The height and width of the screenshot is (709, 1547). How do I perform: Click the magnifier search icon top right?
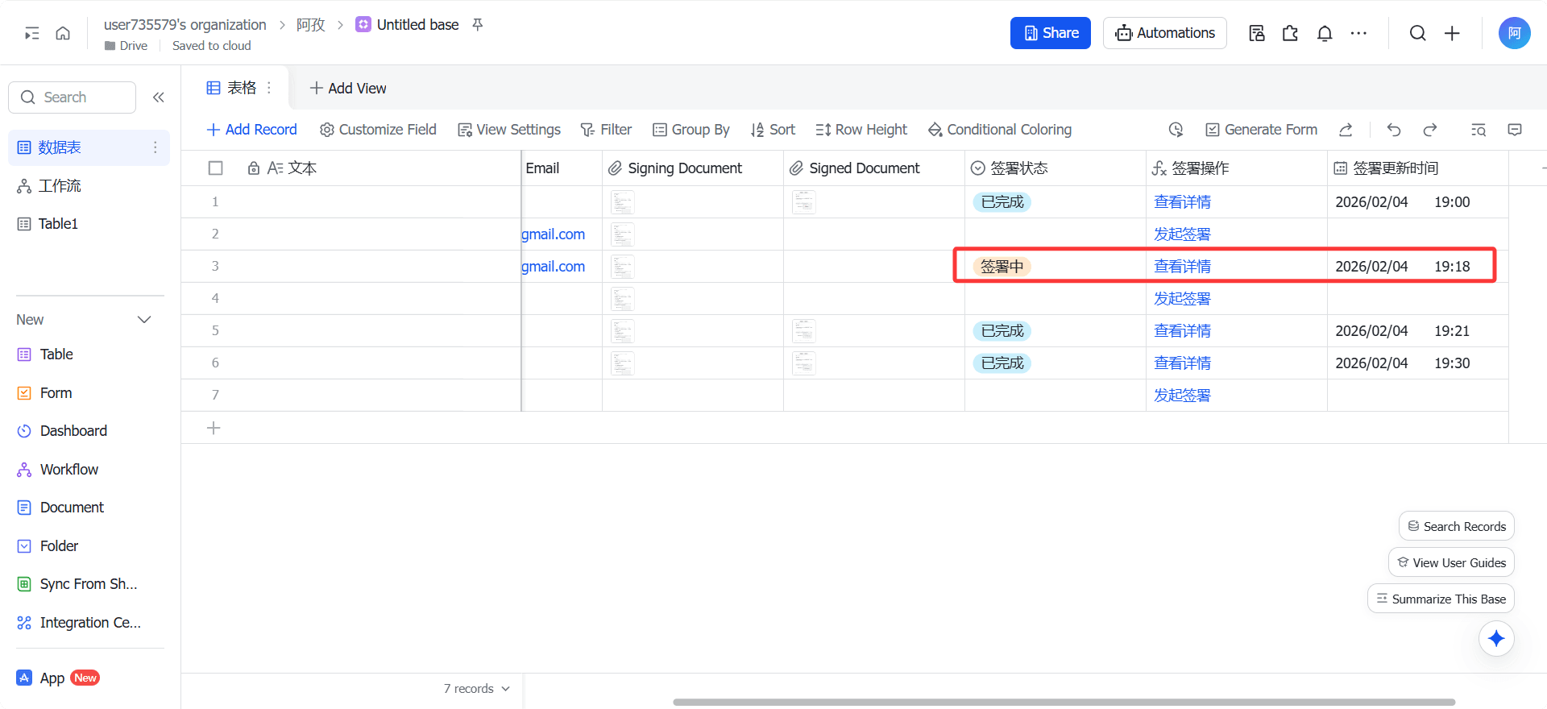pos(1417,33)
